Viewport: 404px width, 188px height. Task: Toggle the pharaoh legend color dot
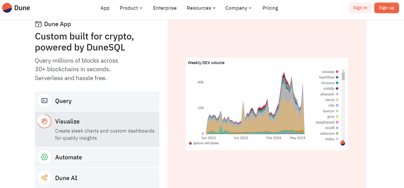(337, 94)
